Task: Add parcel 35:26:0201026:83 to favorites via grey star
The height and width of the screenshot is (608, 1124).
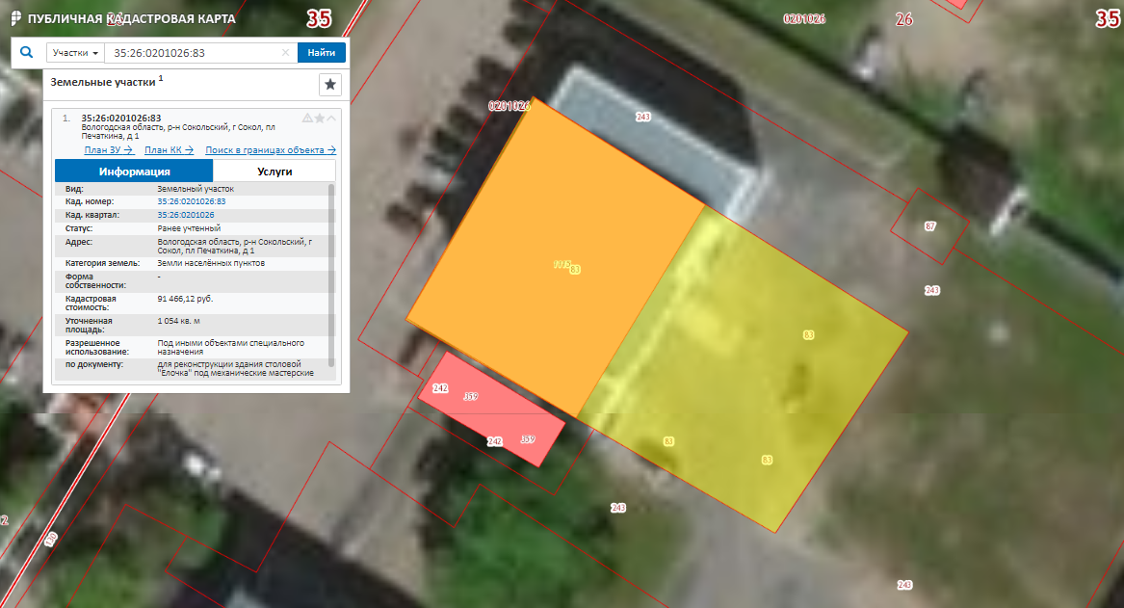Action: pos(320,118)
